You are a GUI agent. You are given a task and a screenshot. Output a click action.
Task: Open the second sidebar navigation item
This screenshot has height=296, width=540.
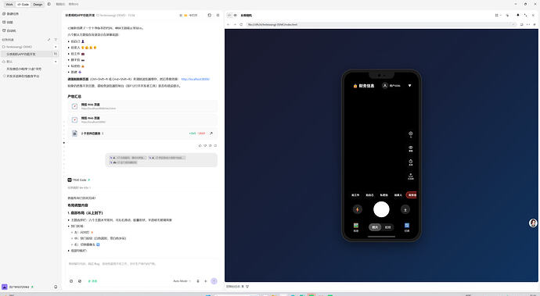coord(8,22)
